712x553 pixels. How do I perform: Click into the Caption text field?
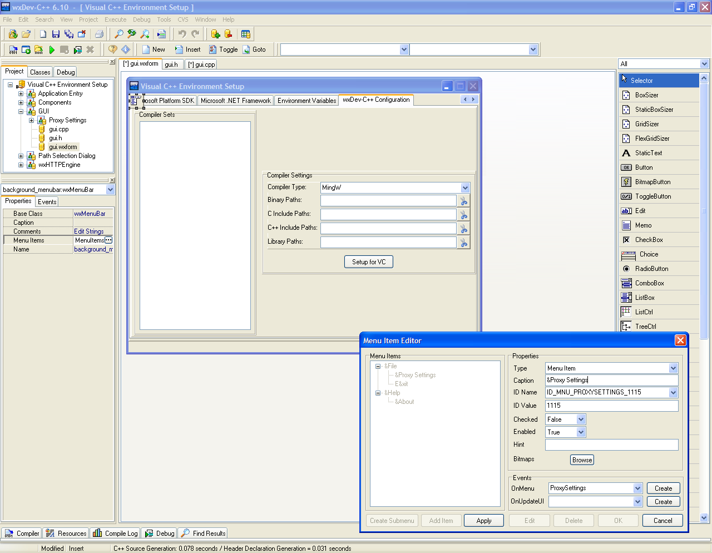(611, 381)
